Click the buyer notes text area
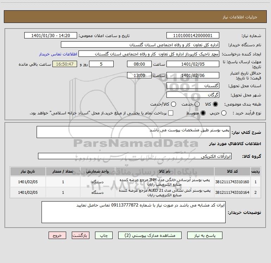The image size is (271, 263). [x=133, y=212]
